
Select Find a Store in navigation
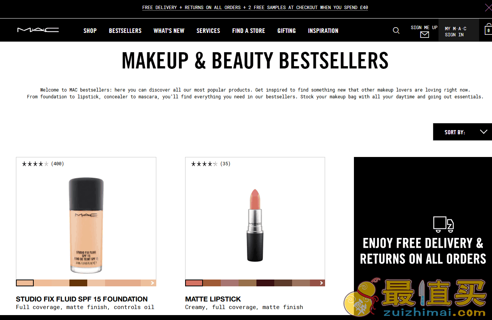point(248,31)
